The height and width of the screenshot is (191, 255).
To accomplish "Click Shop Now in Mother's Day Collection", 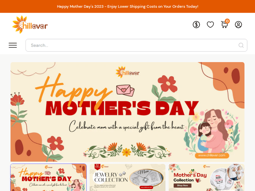I will coord(183,186).
